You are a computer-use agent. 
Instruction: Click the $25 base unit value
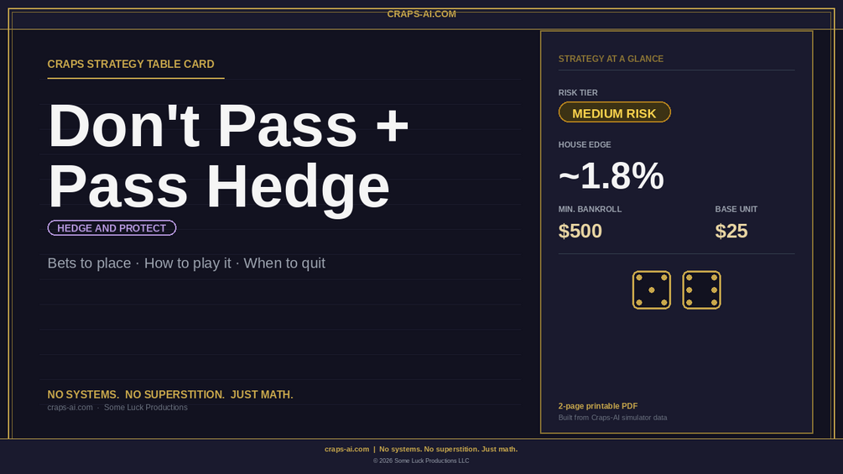point(731,231)
